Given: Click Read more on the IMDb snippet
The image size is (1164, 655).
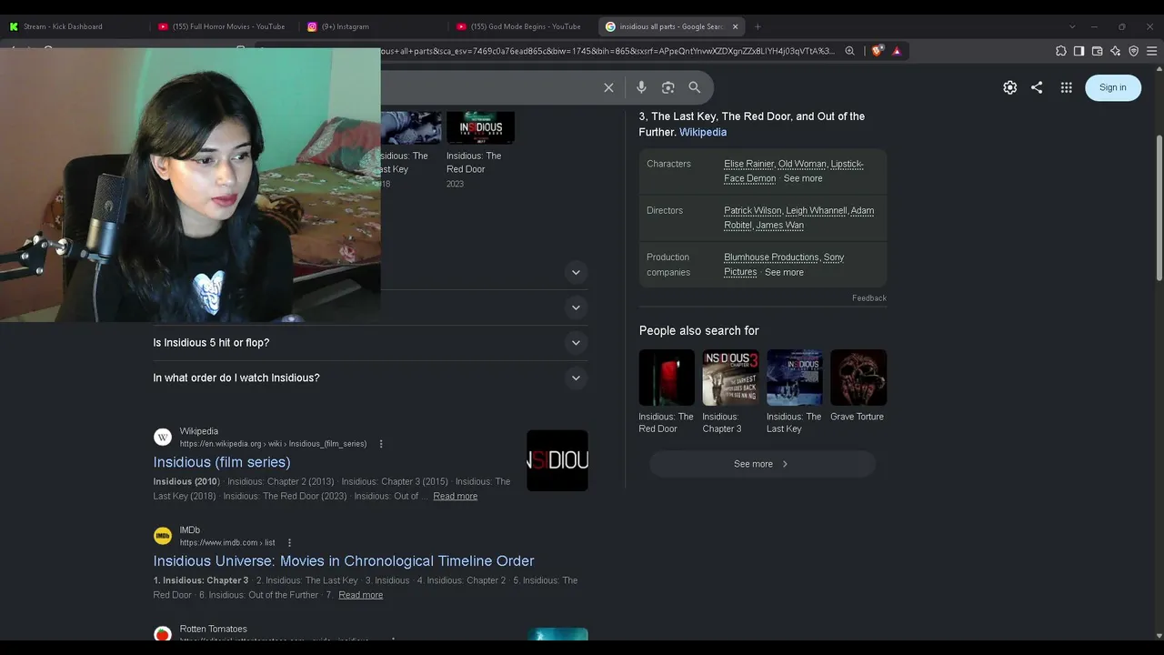Looking at the screenshot, I should coord(361,595).
